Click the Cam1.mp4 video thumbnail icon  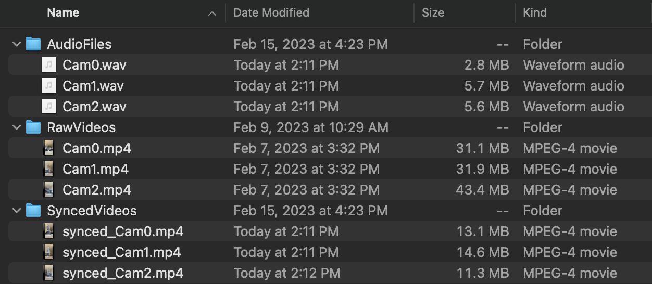(49, 169)
